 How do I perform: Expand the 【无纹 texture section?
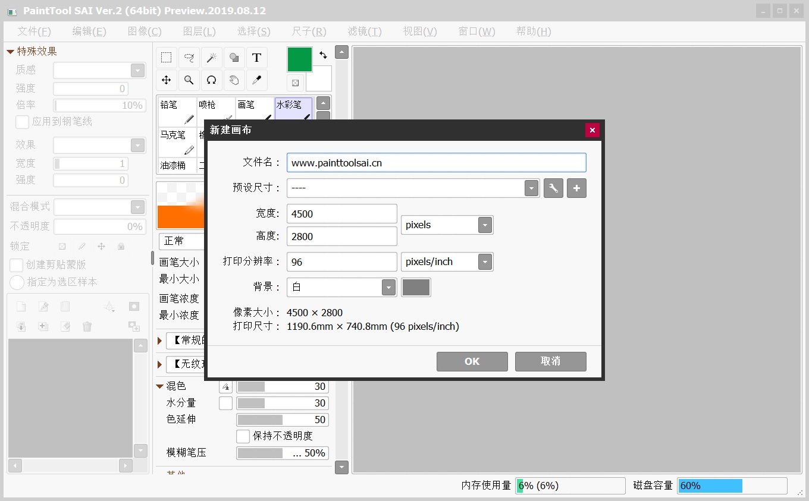tap(159, 364)
